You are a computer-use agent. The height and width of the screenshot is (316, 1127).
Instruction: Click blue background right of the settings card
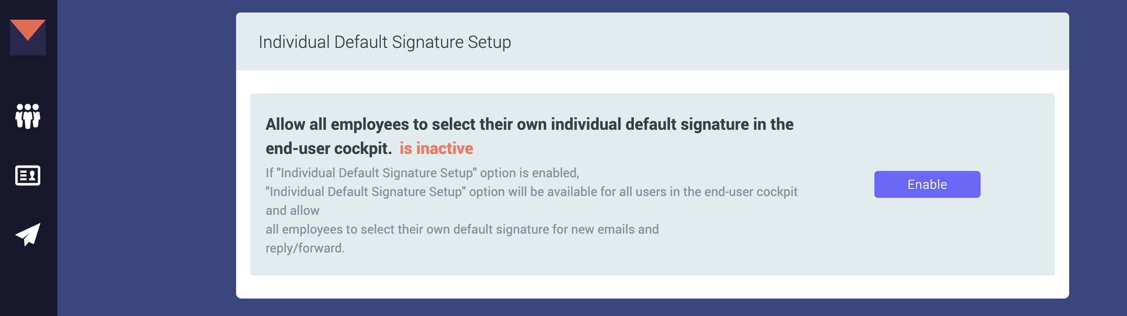(x=1098, y=158)
